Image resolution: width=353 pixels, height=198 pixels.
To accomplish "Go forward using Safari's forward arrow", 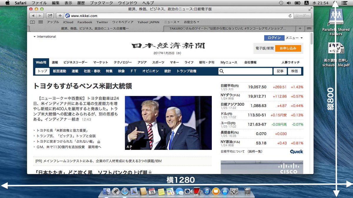I will 40,16.
